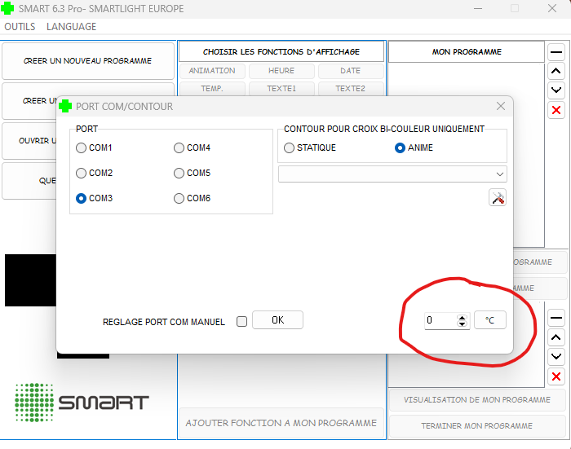This screenshot has height=449, width=571.
Task: Click DATE display function button
Action: [x=350, y=71]
